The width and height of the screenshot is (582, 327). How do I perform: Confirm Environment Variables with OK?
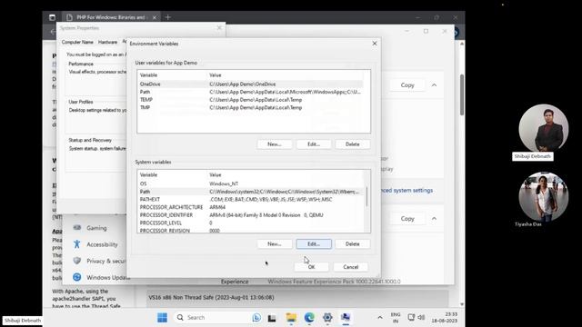pyautogui.click(x=311, y=267)
